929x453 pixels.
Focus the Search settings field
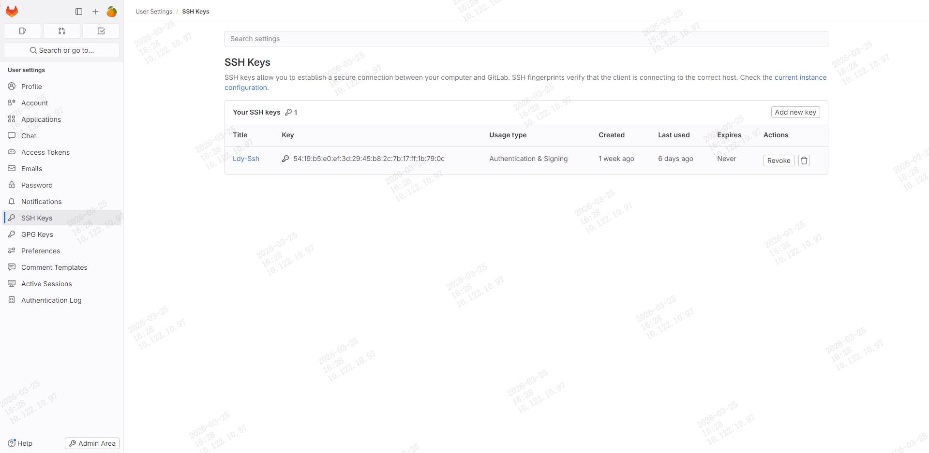[x=526, y=39]
